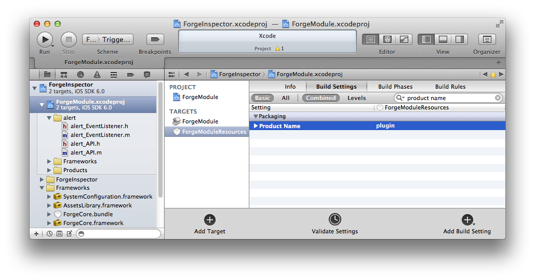Show the Log navigator speech bubble icon

coord(146,75)
